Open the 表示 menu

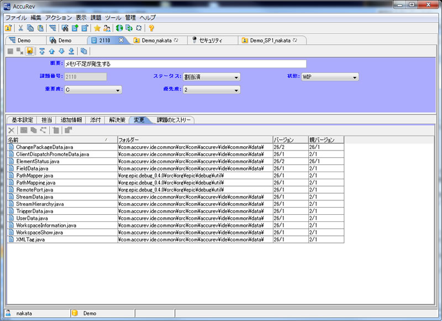click(81, 18)
